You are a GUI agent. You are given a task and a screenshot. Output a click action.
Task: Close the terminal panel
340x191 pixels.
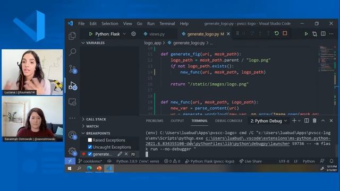331,120
